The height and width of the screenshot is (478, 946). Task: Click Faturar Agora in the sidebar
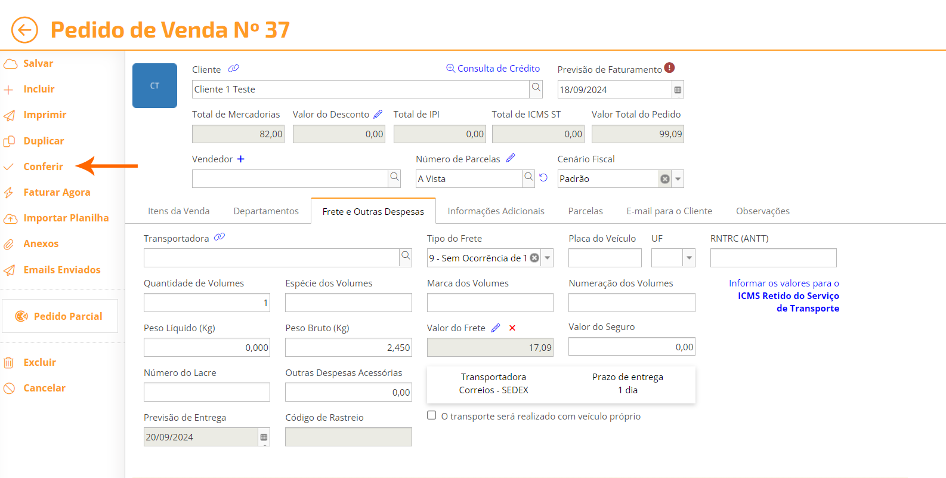57,192
